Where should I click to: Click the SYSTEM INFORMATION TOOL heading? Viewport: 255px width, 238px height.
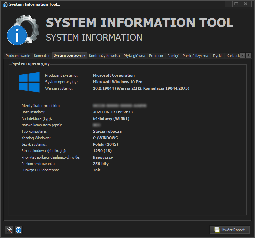(140, 23)
